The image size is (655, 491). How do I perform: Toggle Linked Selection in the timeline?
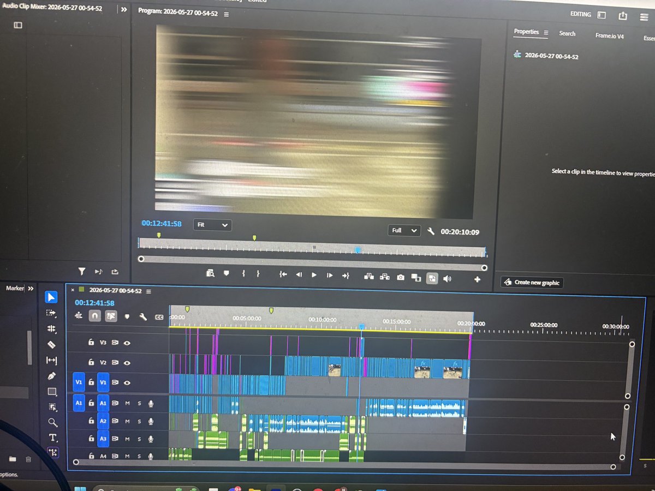[x=111, y=316]
